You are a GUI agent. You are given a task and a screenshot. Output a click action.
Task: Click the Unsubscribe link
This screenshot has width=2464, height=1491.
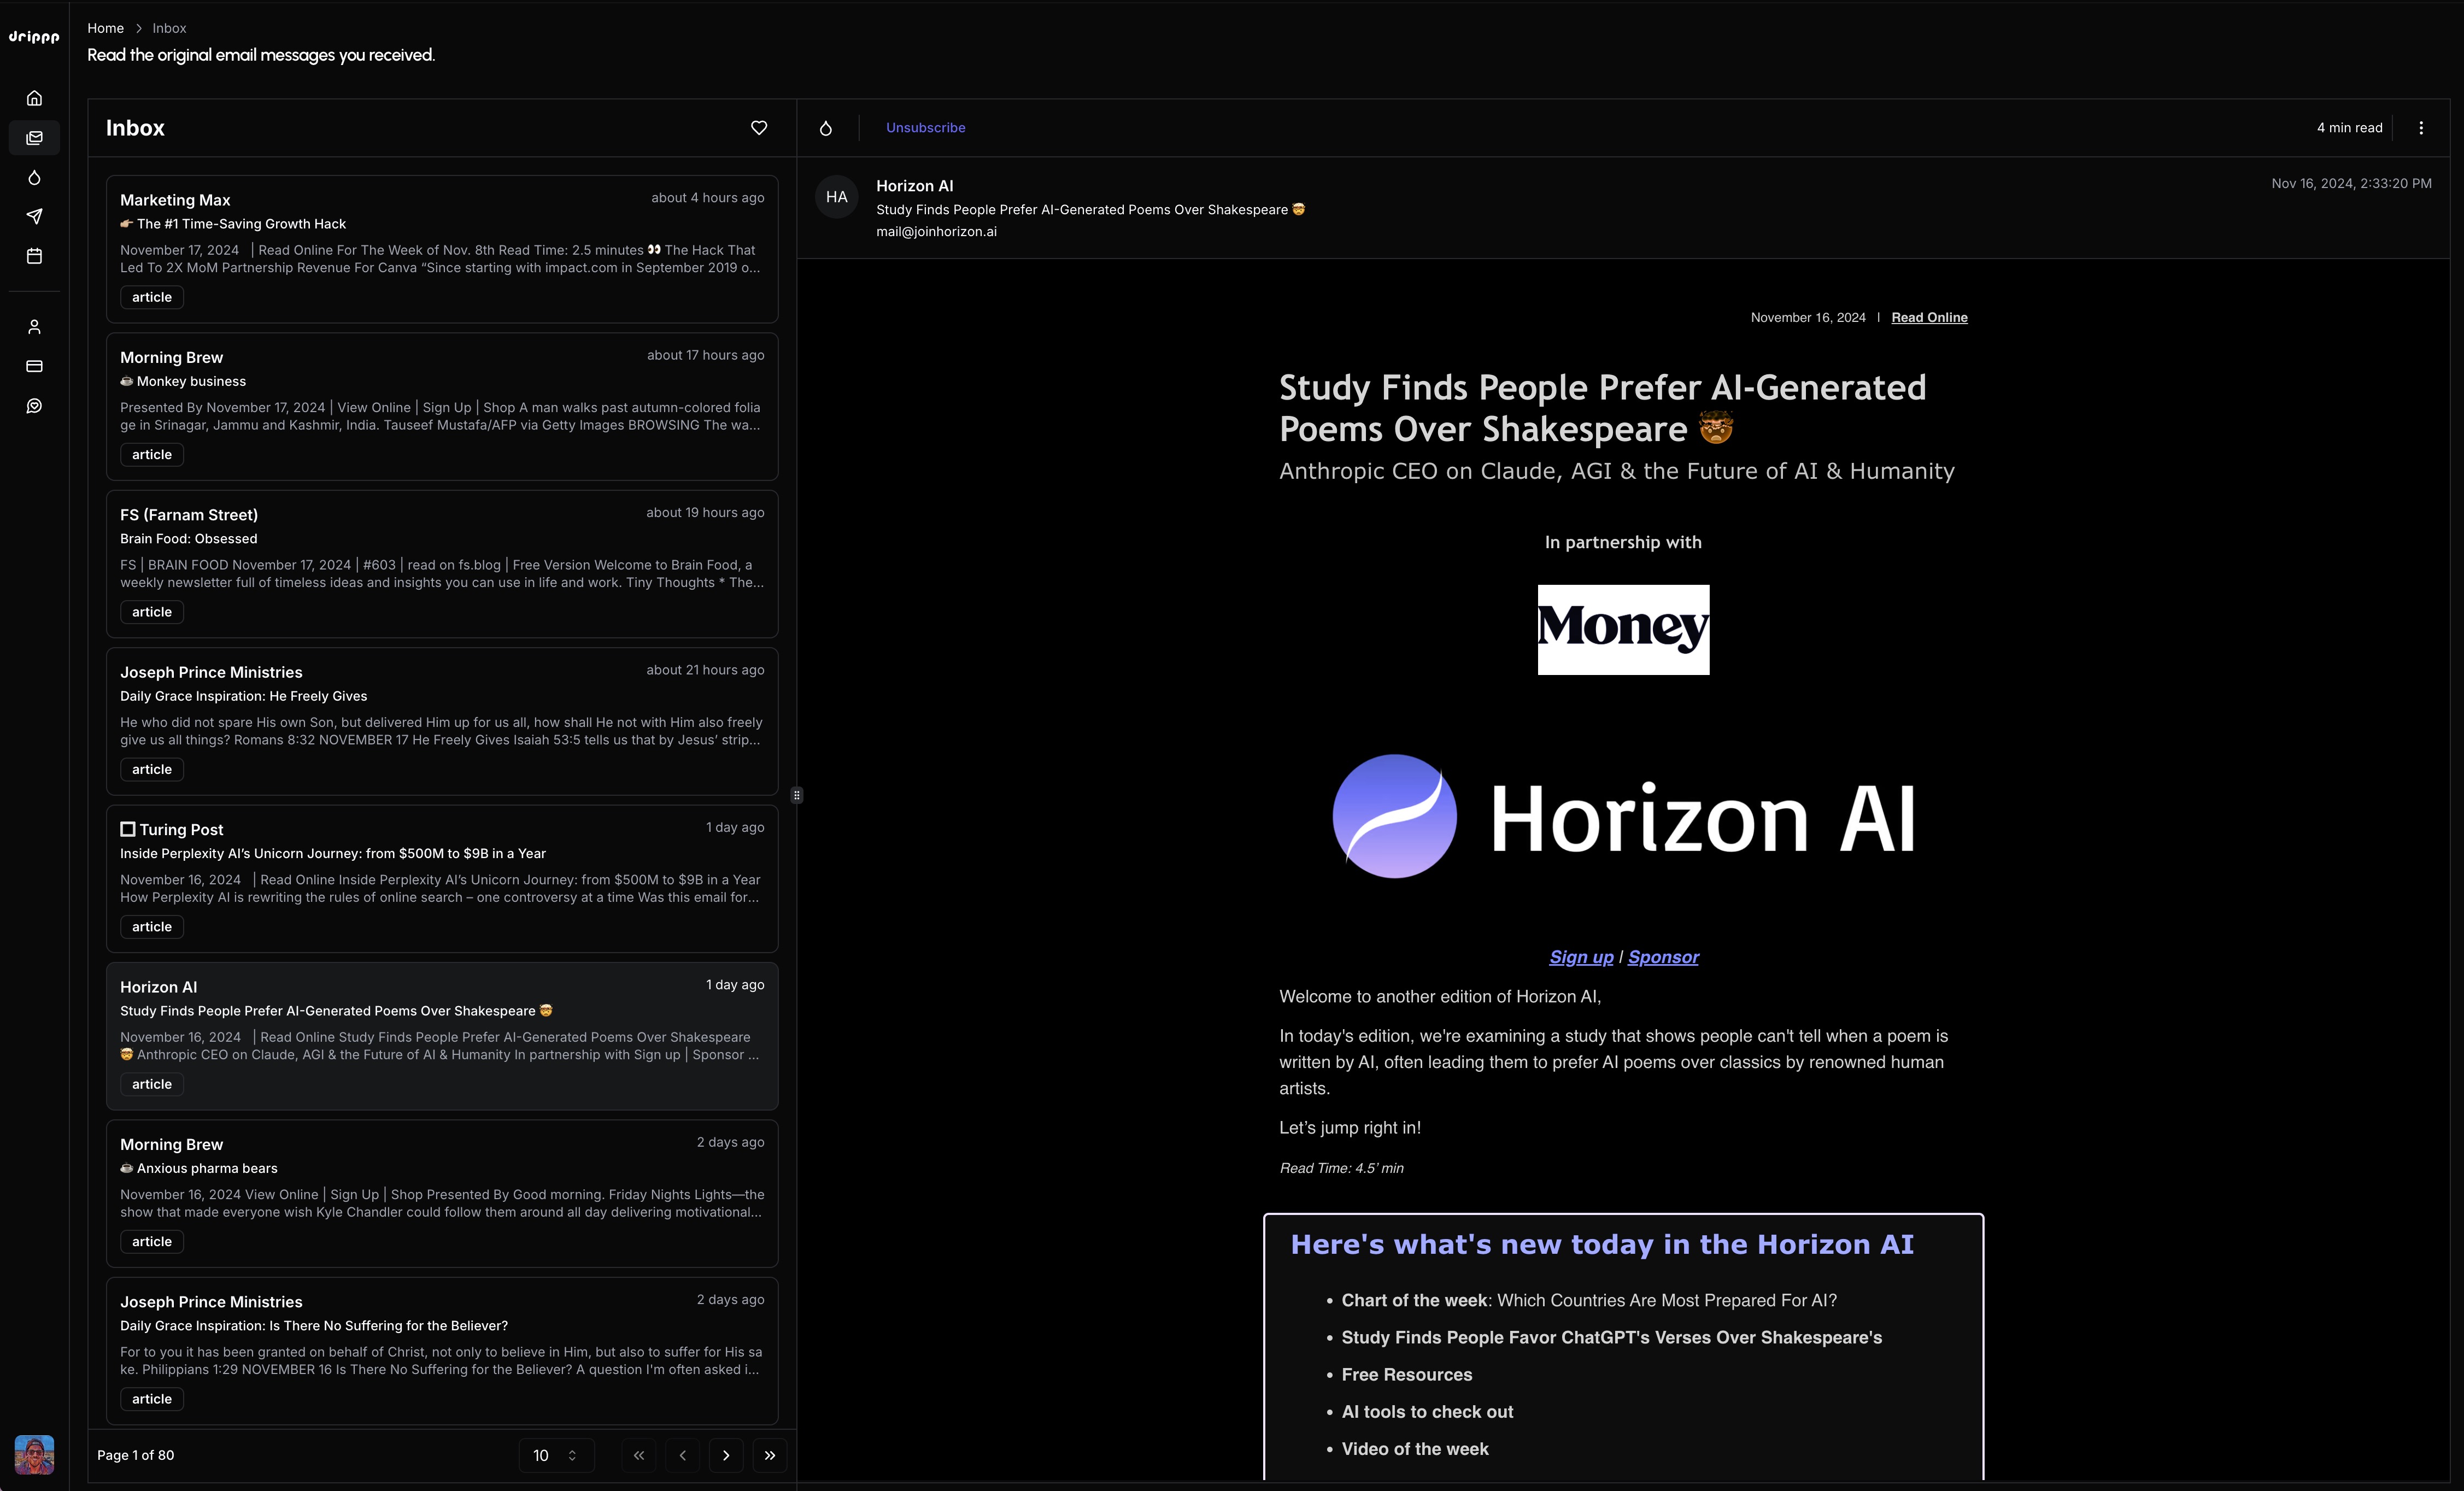click(925, 128)
